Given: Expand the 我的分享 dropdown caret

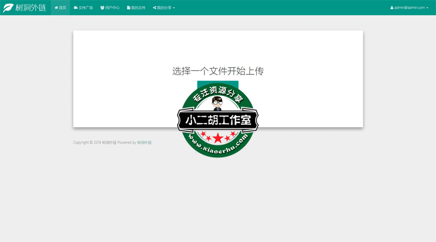Looking at the screenshot, I should (174, 8).
